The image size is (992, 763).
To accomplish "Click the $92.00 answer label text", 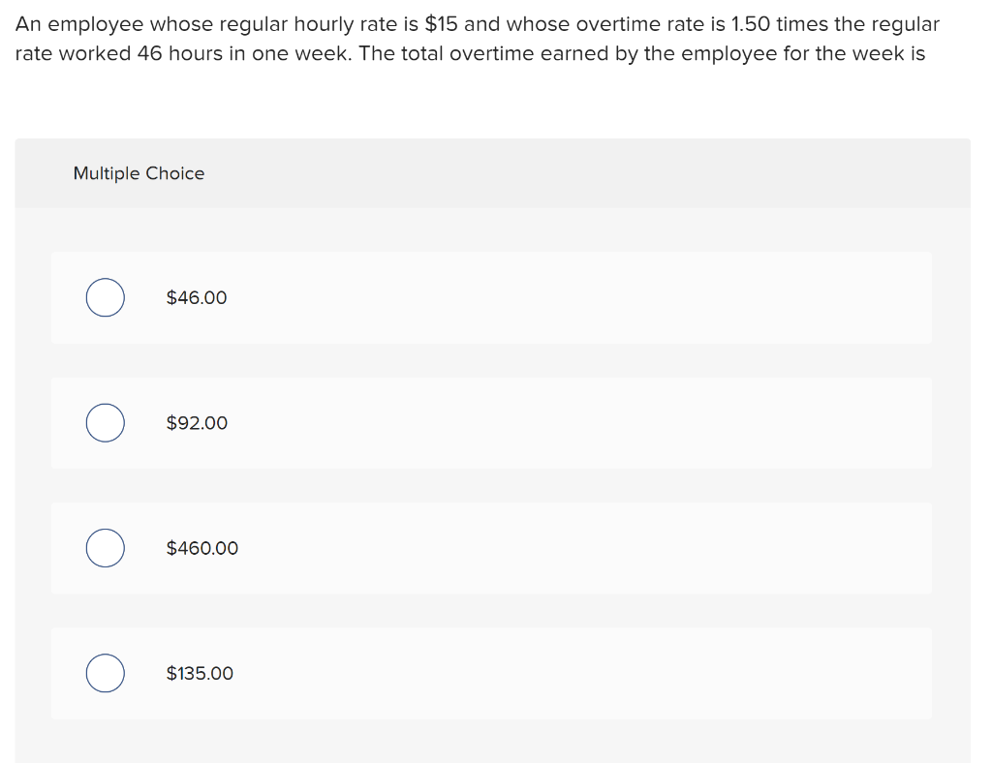I will click(x=197, y=422).
